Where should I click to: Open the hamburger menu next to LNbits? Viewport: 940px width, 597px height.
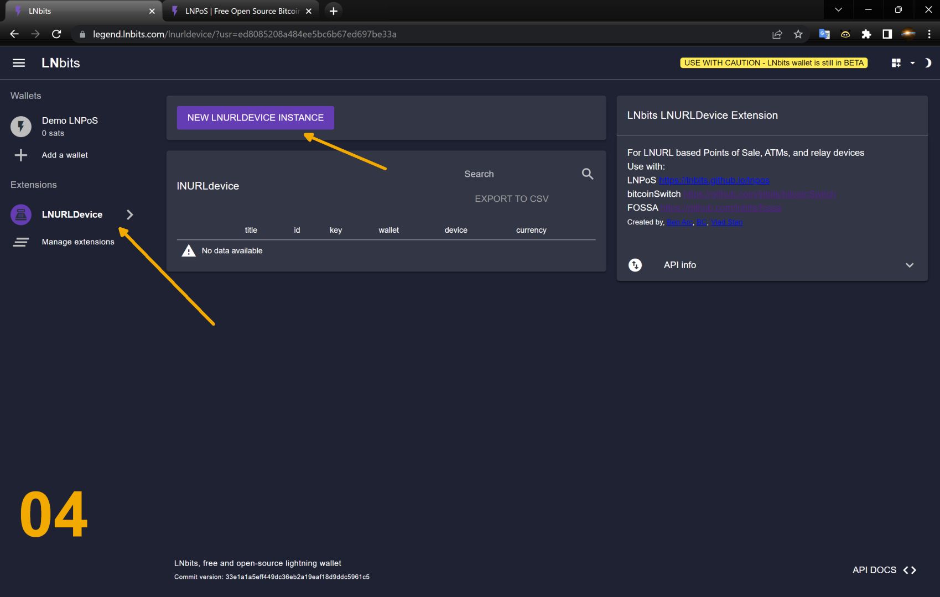19,63
